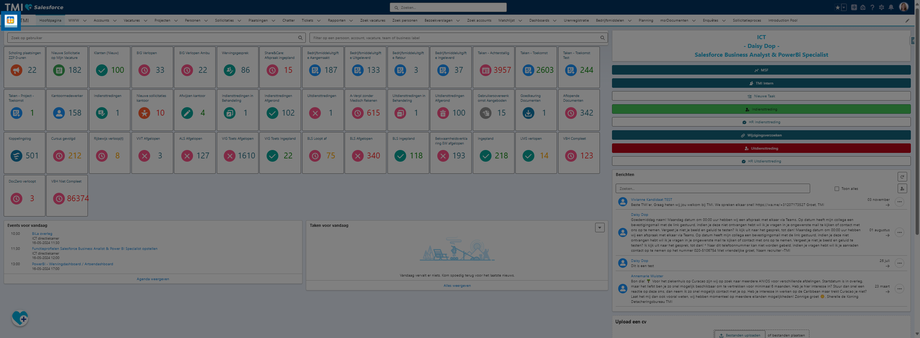This screenshot has height=338, width=920.
Task: Open the more options for the 26 juli message
Action: click(899, 263)
